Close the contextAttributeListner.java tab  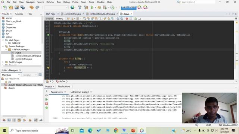click(117, 14)
